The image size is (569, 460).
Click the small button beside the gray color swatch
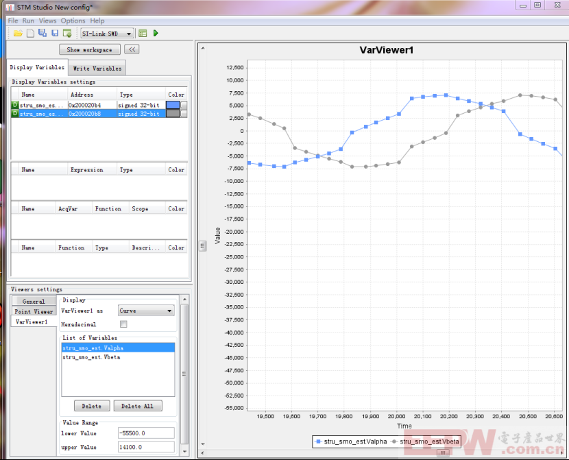[184, 114]
